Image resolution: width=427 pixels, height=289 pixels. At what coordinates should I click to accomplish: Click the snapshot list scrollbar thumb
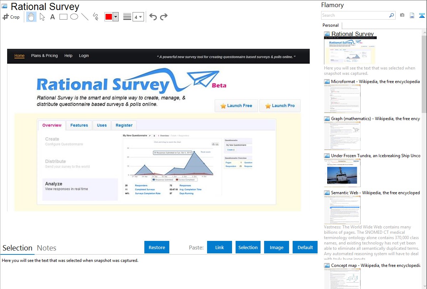(x=424, y=74)
